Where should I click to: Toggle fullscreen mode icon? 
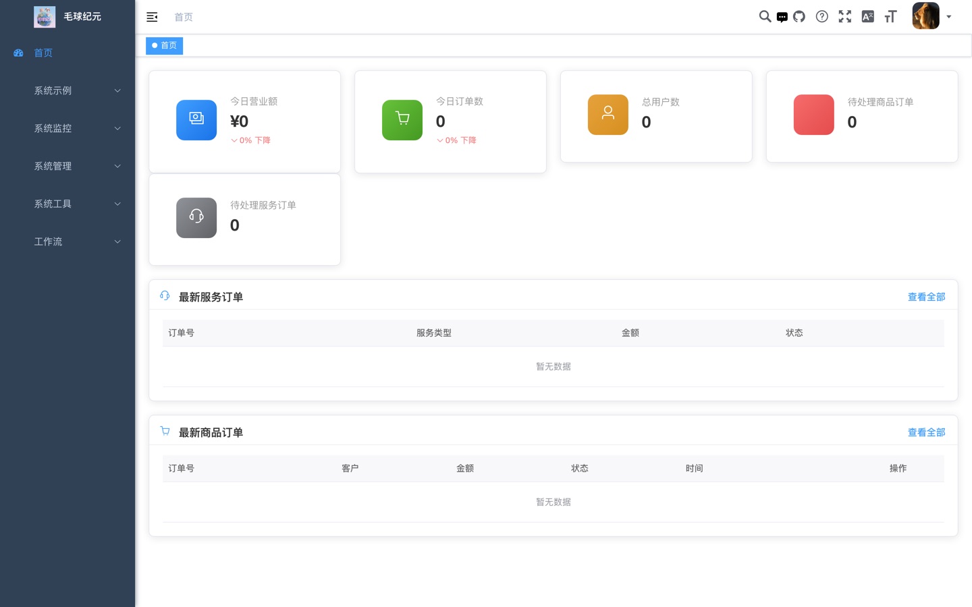coord(845,16)
